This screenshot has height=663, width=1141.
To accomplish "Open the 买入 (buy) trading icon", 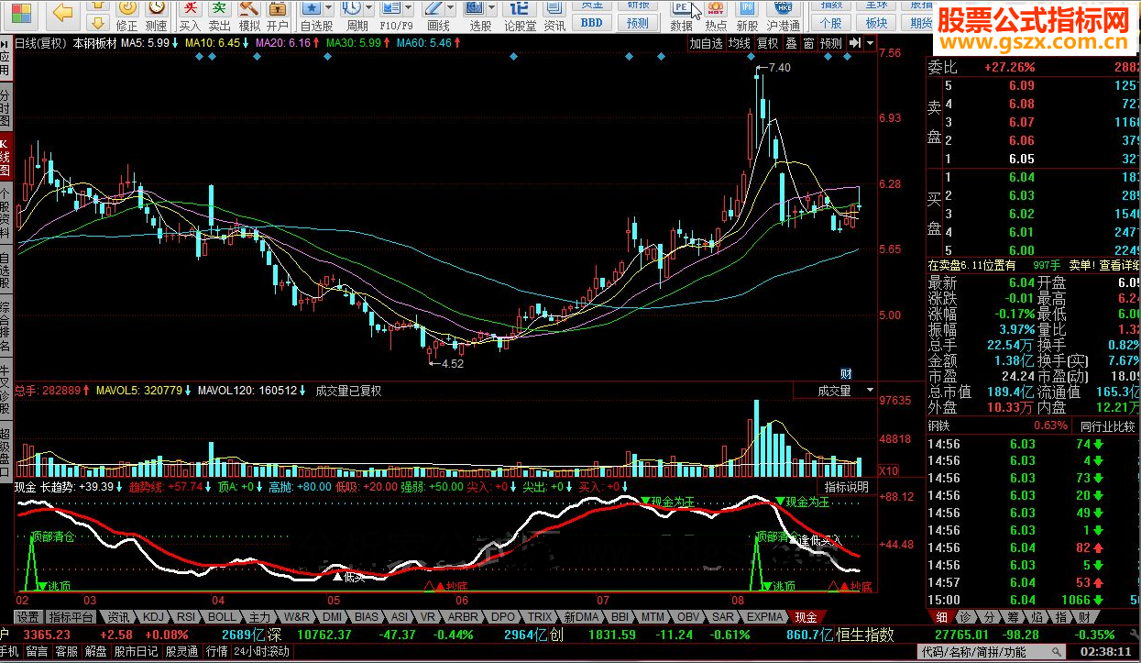I will click(x=189, y=16).
